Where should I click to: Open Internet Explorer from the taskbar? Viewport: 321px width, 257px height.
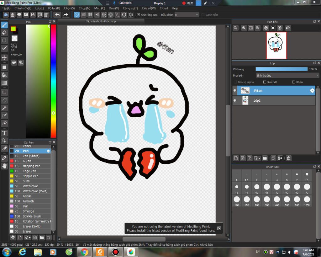click(22, 252)
